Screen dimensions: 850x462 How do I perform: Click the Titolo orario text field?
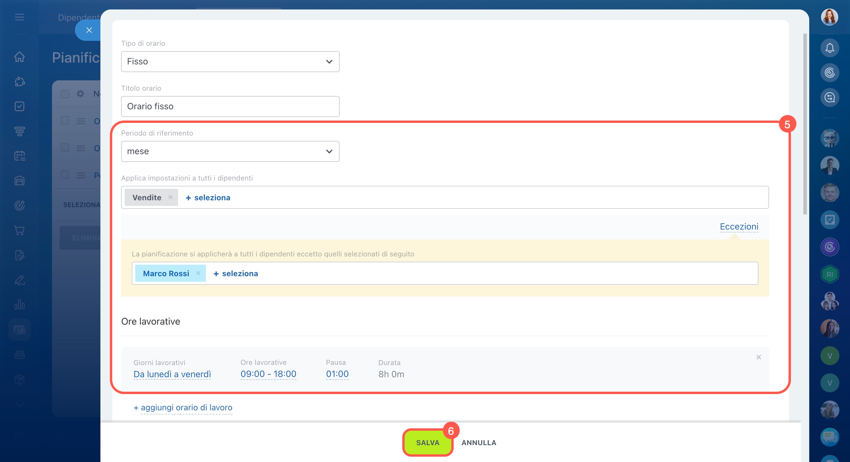click(x=230, y=106)
